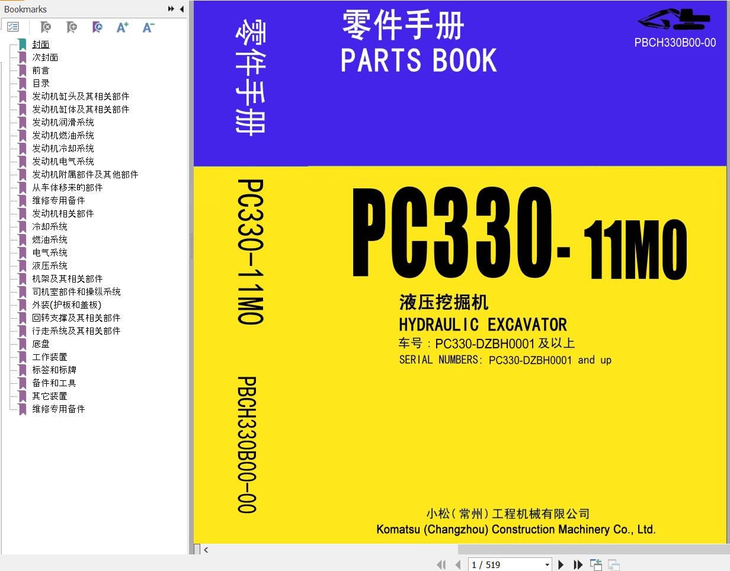This screenshot has width=730, height=571.
Task: Click the next view icon
Action: [614, 565]
